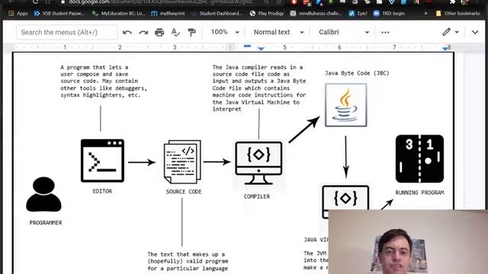Select the Running Program pong image
Screen dimensions: 488x274
419,159
